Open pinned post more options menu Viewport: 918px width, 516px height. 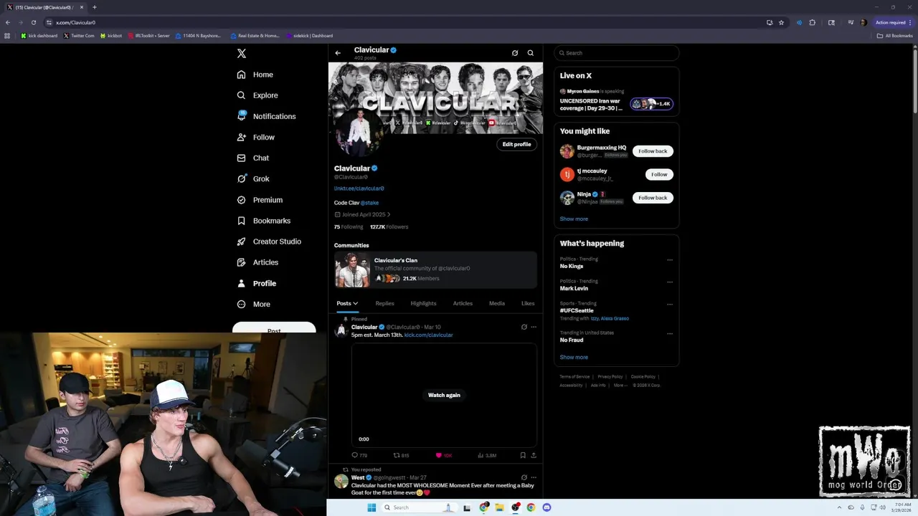point(534,327)
